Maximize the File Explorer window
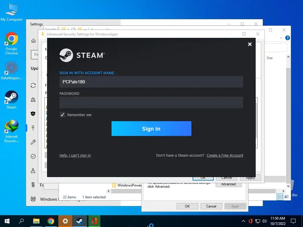Screen dimensions: 303x227 coord(270,30)
